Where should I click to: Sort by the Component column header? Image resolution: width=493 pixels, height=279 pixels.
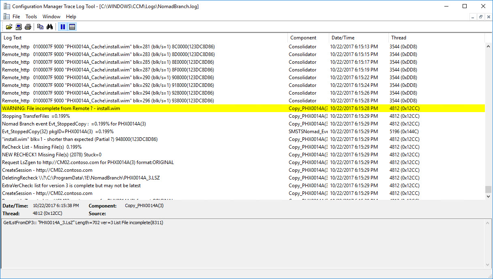click(x=308, y=38)
